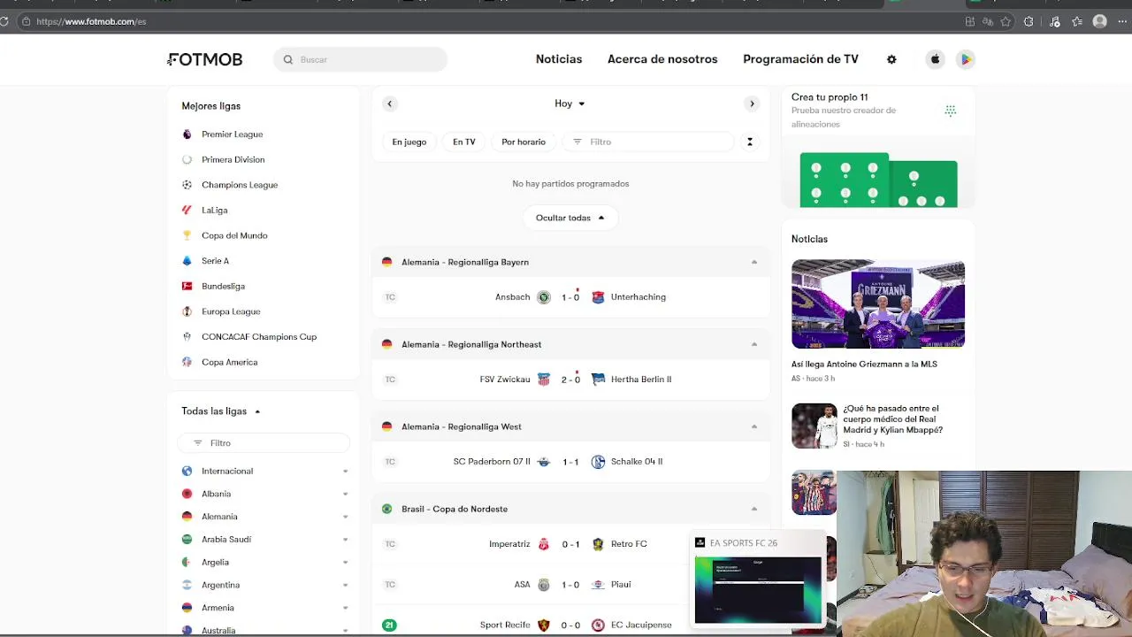This screenshot has height=637, width=1132.
Task: Expand the Alemania leagues list
Action: coord(345,517)
